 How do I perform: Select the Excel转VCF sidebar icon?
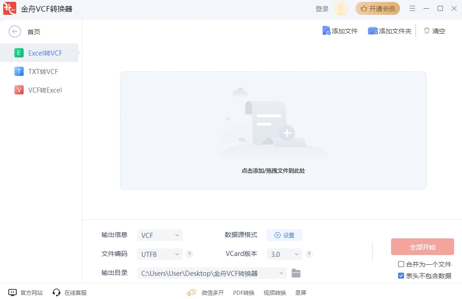(19, 53)
